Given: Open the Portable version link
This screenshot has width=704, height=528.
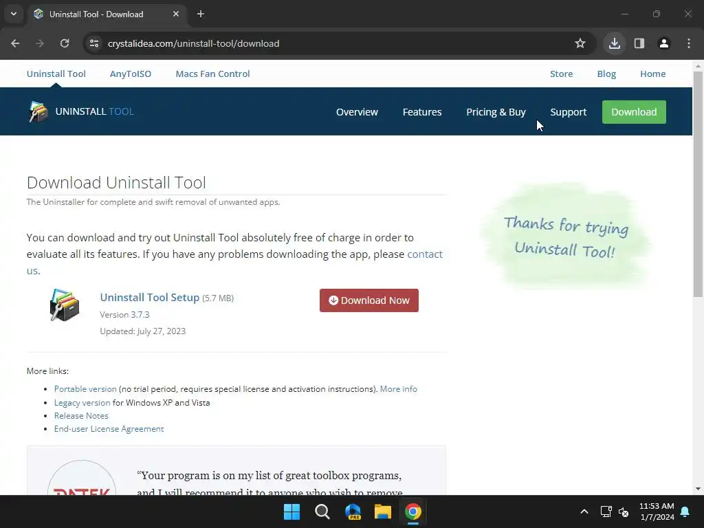Looking at the screenshot, I should coord(85,389).
